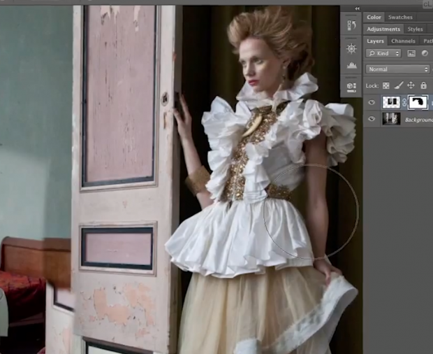
Task: Switch to the Color tab
Action: coord(374,17)
